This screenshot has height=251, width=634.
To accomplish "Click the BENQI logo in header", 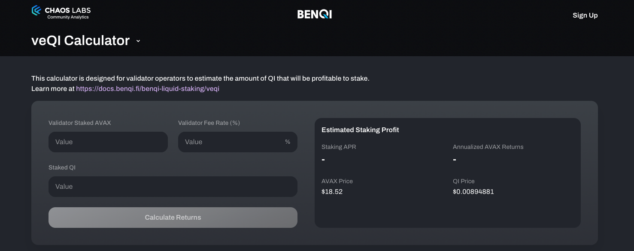I will coord(315,15).
